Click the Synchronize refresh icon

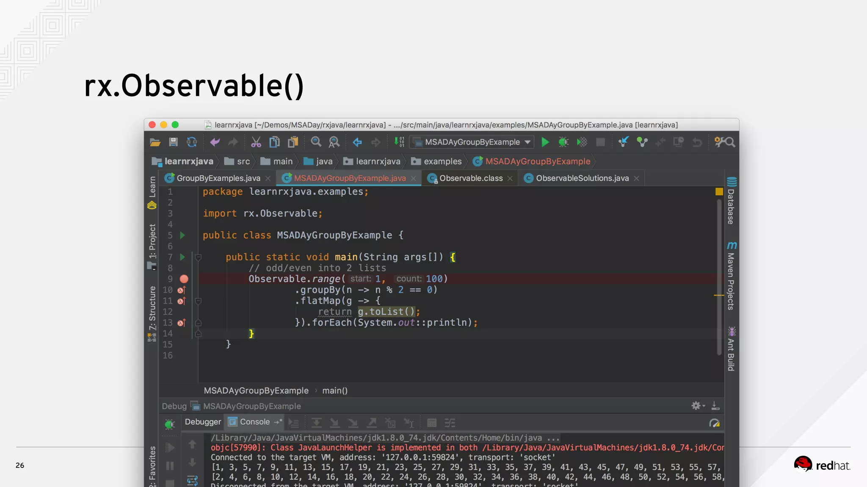click(192, 142)
